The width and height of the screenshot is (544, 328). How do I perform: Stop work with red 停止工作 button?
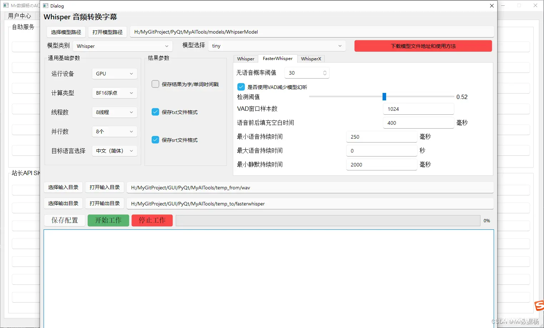pos(152,220)
